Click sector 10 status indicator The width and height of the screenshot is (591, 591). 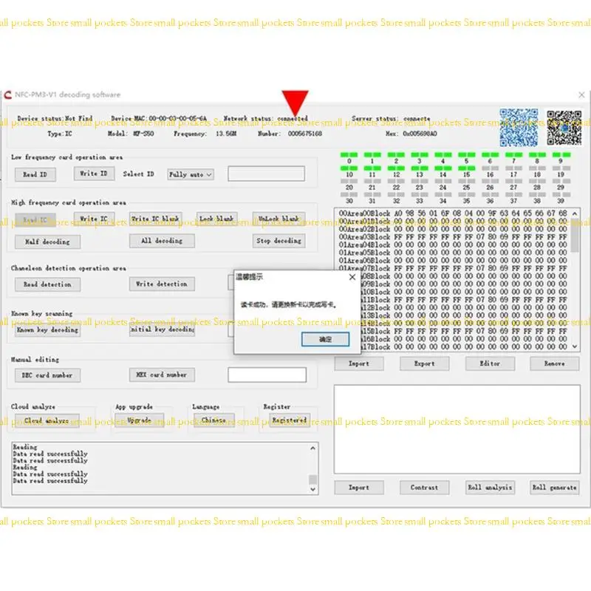[x=349, y=168]
